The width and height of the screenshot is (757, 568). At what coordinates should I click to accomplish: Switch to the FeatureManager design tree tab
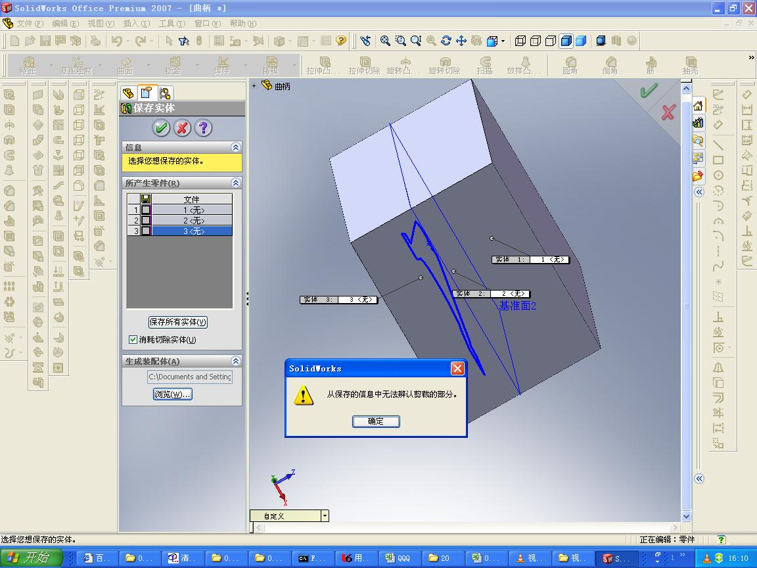(x=128, y=93)
